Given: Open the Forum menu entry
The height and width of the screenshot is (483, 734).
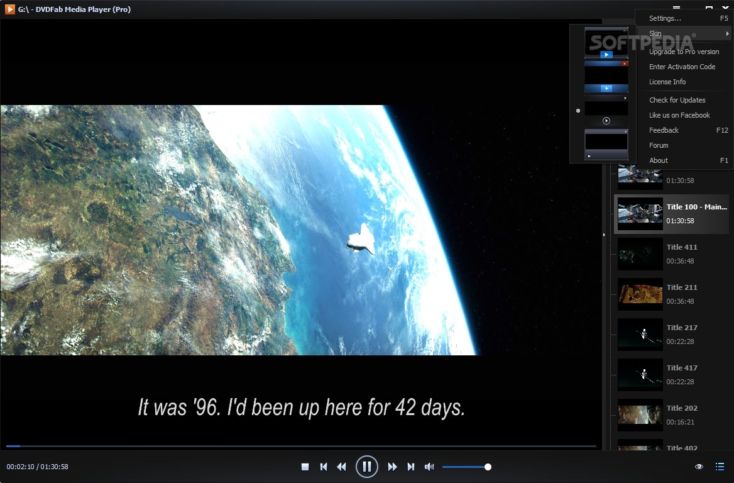Looking at the screenshot, I should click(684, 145).
